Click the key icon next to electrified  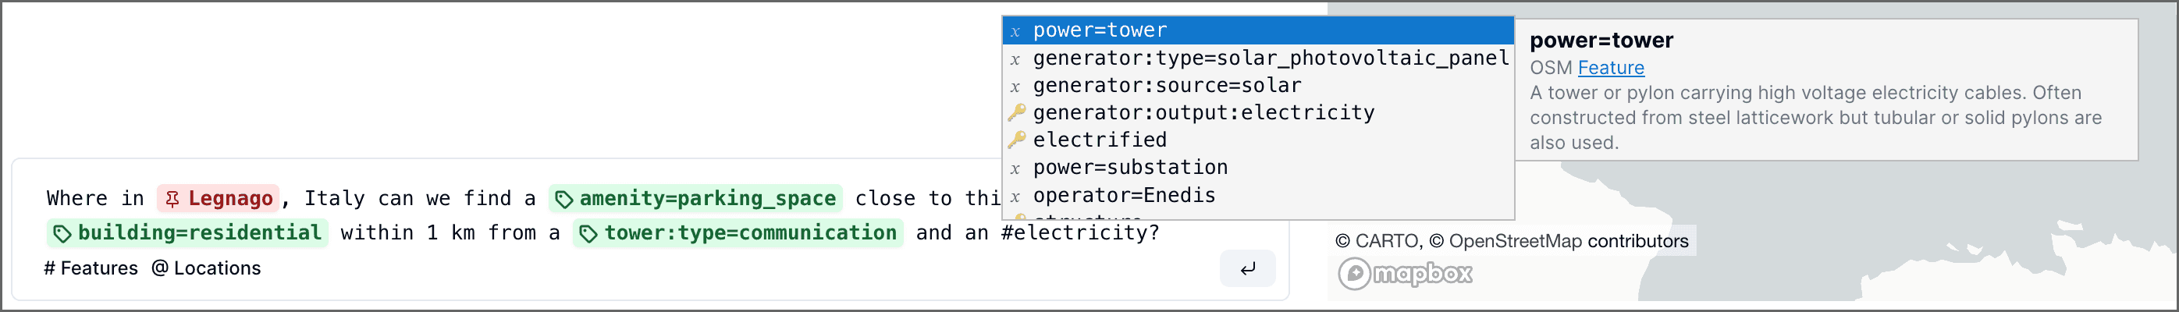[x=1016, y=140]
